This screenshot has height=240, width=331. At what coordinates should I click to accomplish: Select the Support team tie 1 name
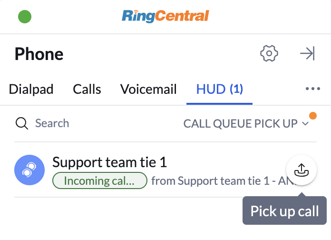pyautogui.click(x=109, y=162)
